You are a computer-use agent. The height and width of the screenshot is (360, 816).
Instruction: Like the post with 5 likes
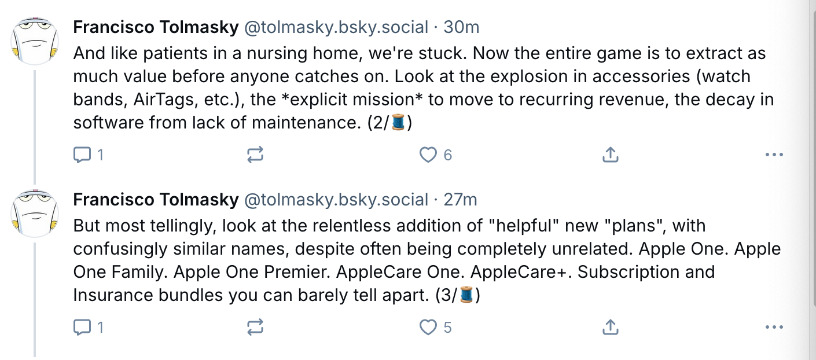click(x=428, y=328)
